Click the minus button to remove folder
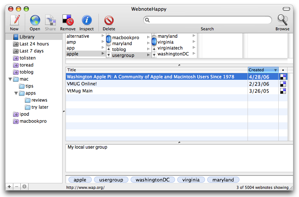This screenshot has width=299, height=197. click(17, 187)
